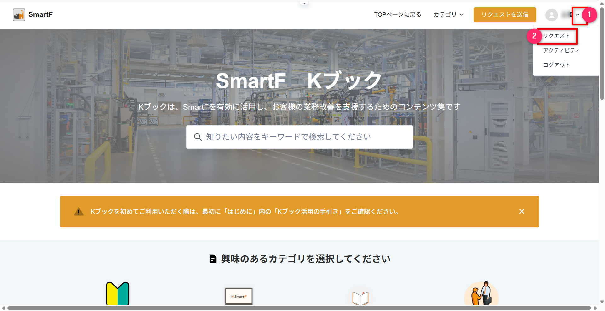605x311 pixels.
Task: Follow the TOPページに戻る link
Action: pyautogui.click(x=397, y=15)
